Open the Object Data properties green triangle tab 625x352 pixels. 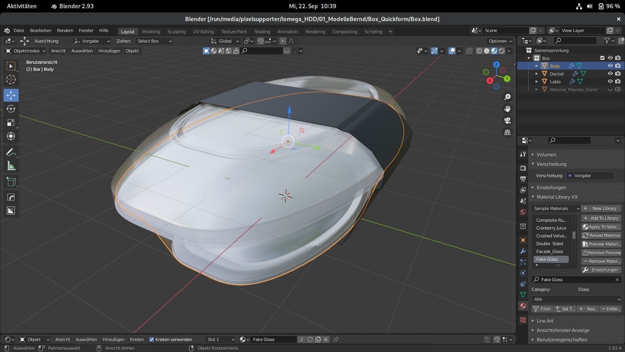coord(523,295)
